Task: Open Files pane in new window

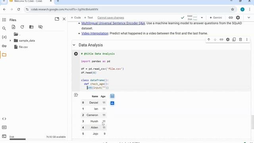Action: click(x=57, y=19)
